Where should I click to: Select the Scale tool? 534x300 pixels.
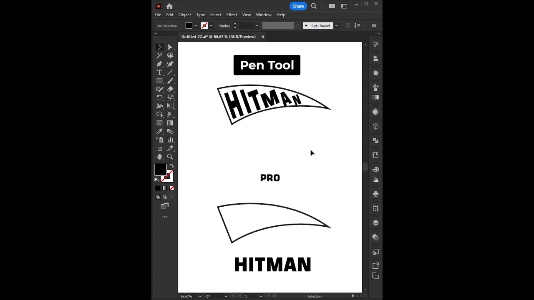point(170,98)
